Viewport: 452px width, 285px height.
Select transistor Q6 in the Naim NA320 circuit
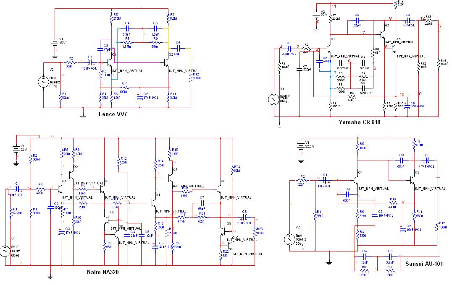pyautogui.click(x=219, y=189)
